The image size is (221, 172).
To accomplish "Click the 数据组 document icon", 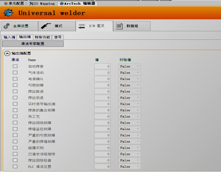I will tap(119, 26).
